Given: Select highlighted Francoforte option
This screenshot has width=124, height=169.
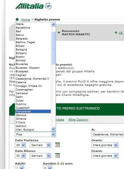Looking at the screenshot, I should (x=33, y=112).
